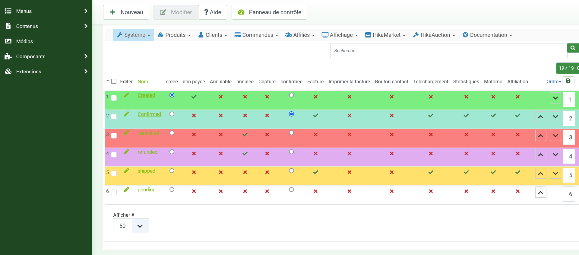The image size is (579, 255).
Task: Click the pencil edit icon for Created
Action: point(126,95)
